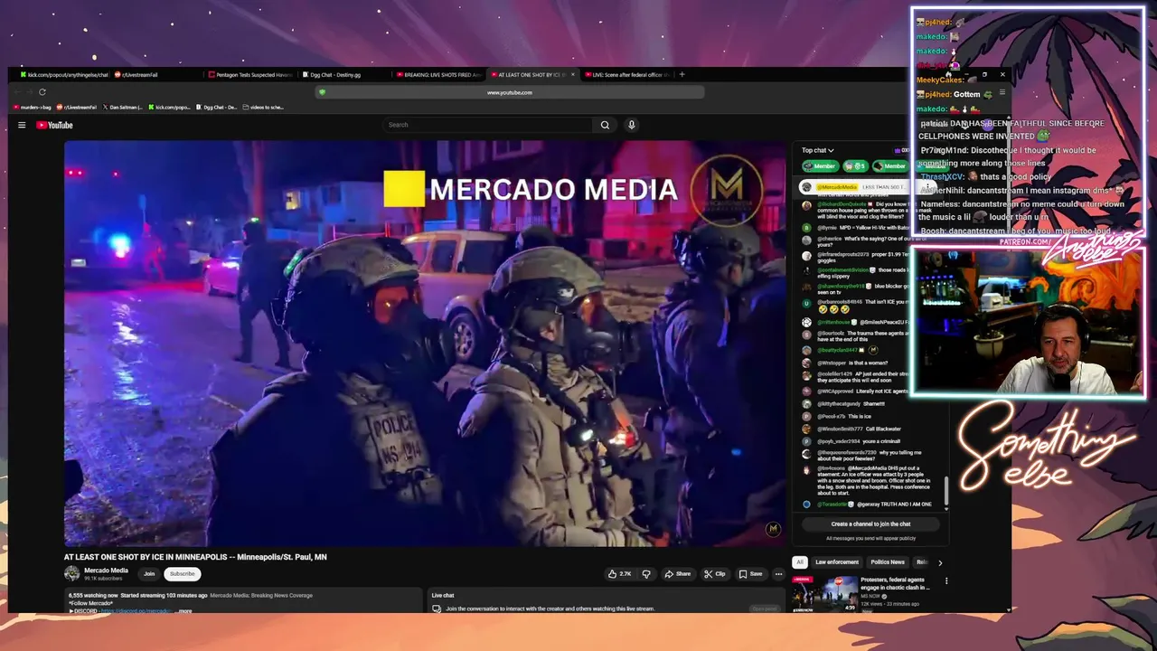Open more actions menu below video
Viewport: 1157px width, 651px height.
778,573
